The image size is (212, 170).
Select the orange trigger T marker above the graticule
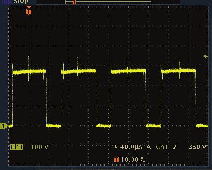[x=29, y=11]
